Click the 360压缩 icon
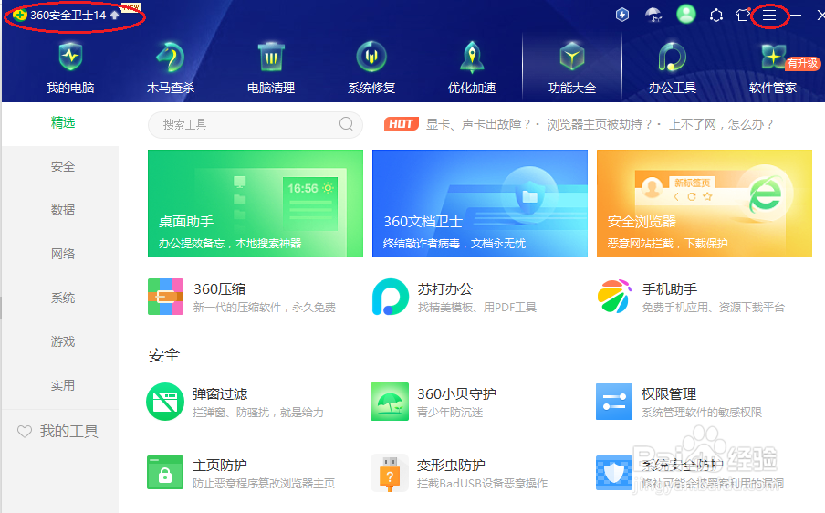Screen dimensions: 825x513 click(x=166, y=297)
